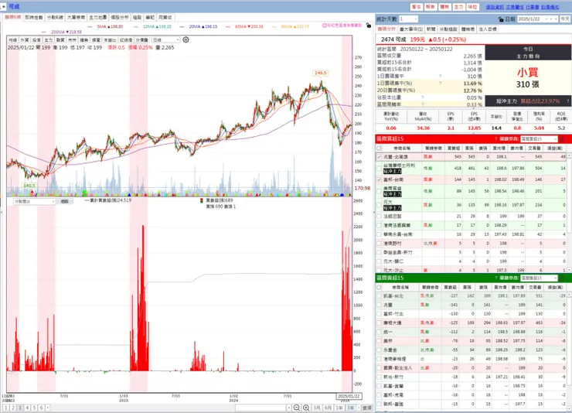Viewport: 572px width, 413px height.
Task: Click search input field at bottom
Action: pyautogui.click(x=260, y=408)
